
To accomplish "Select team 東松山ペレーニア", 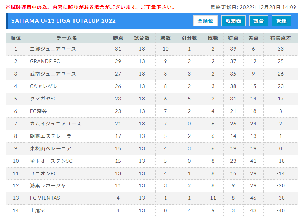I will point(50,148).
